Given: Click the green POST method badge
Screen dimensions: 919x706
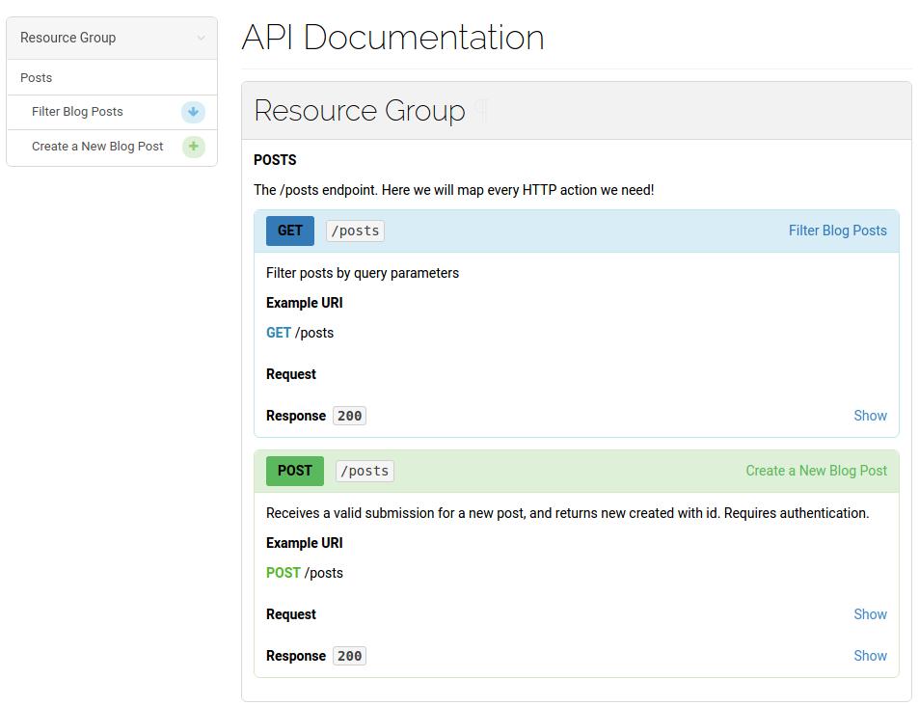Looking at the screenshot, I should point(295,471).
